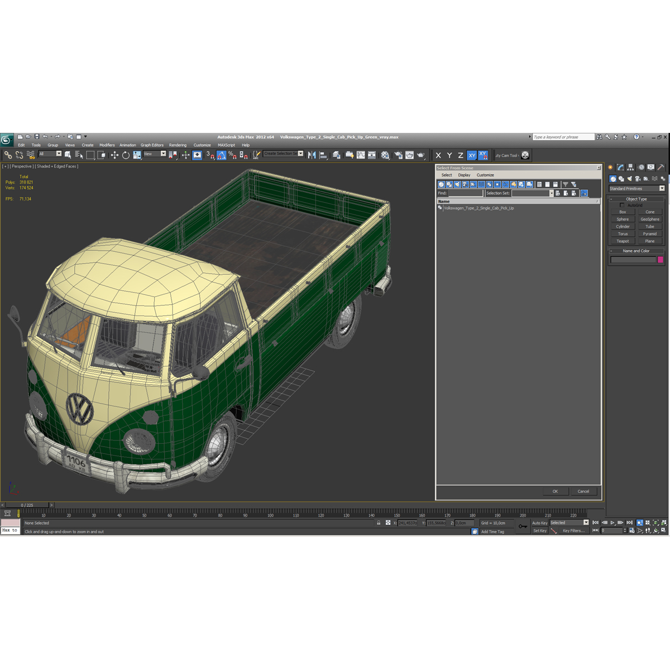Viewport: 670px width, 670px height.
Task: Open the Edit menu
Action: (21, 145)
